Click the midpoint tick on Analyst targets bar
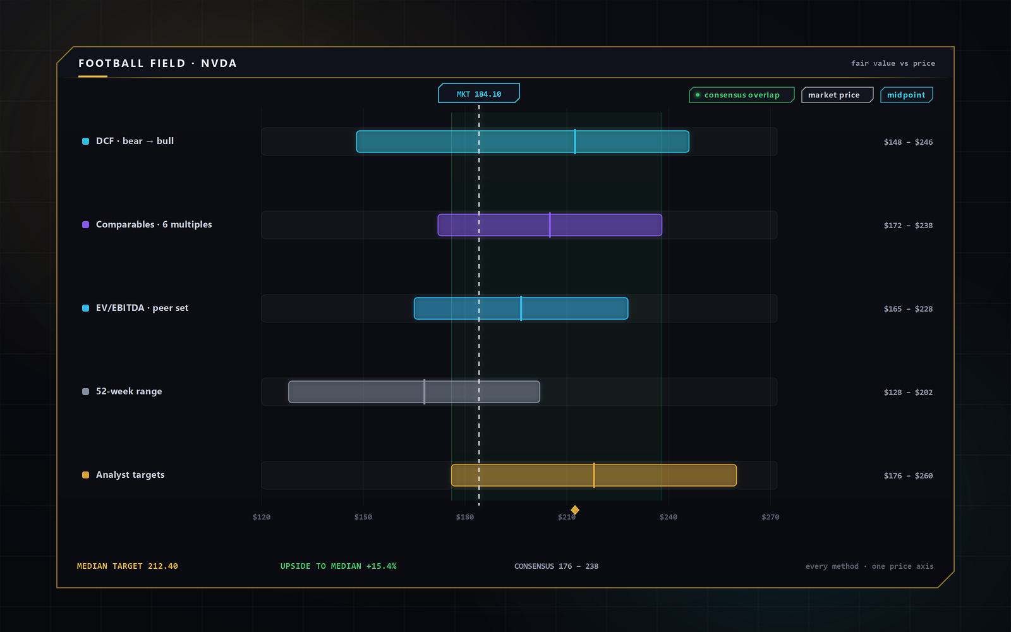This screenshot has height=632, width=1011. point(594,475)
